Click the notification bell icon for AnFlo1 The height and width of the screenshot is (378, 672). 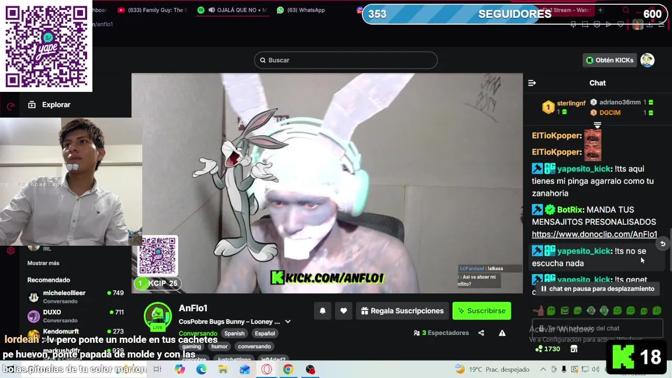[322, 311]
